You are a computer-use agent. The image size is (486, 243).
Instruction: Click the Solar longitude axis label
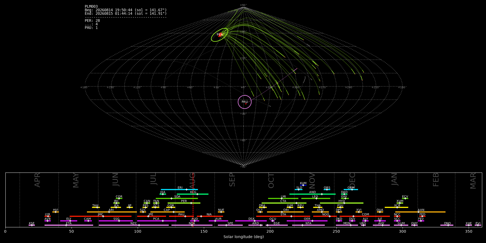click(244, 237)
